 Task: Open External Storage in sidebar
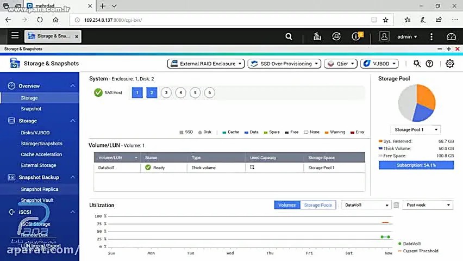(x=39, y=165)
